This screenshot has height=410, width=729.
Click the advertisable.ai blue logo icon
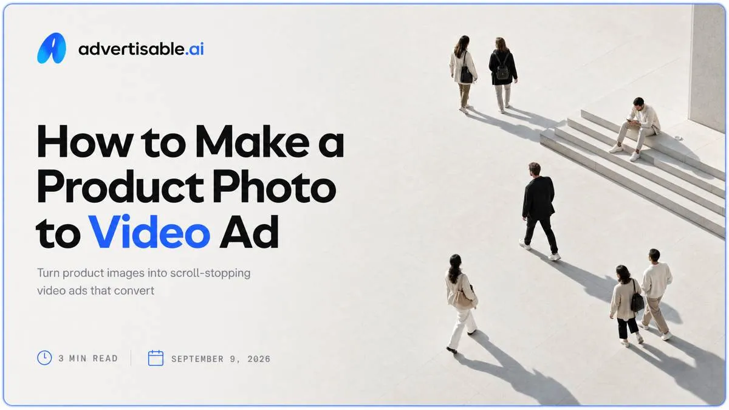(52, 48)
